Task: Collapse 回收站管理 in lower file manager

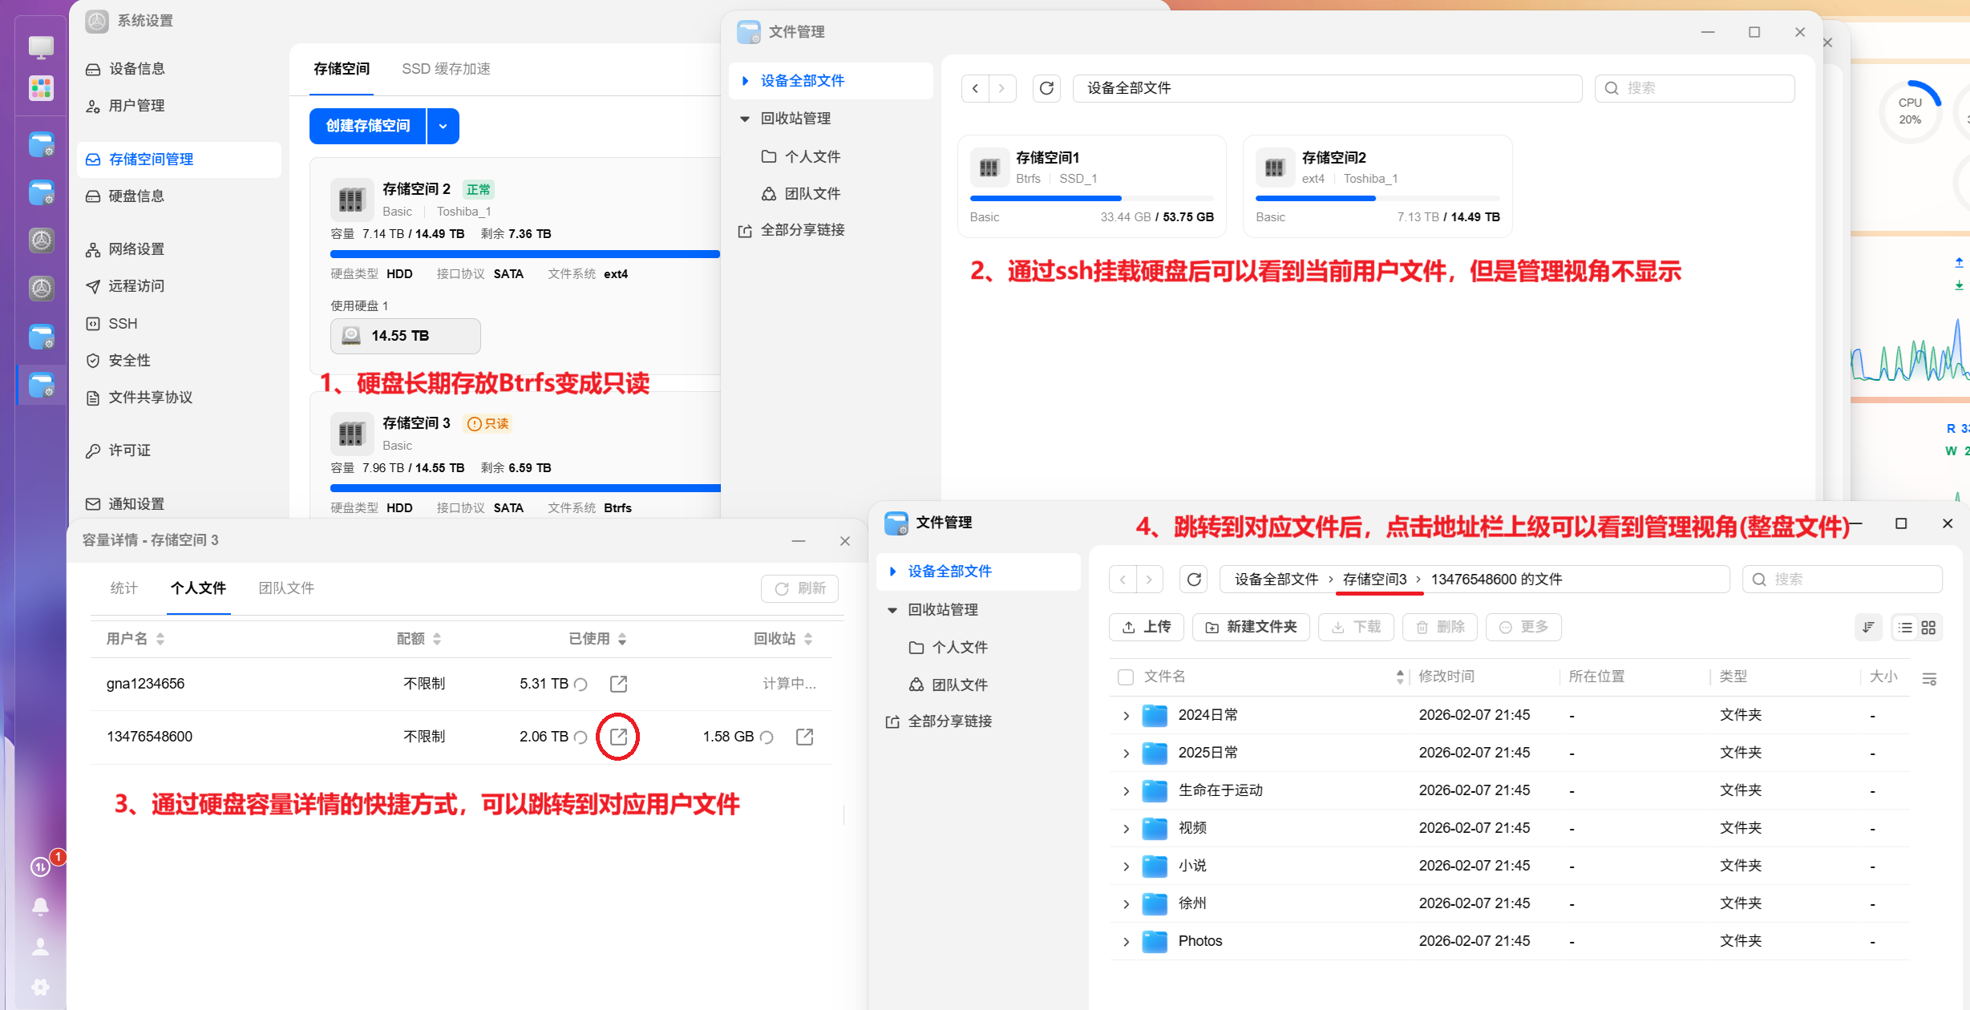Action: (892, 610)
